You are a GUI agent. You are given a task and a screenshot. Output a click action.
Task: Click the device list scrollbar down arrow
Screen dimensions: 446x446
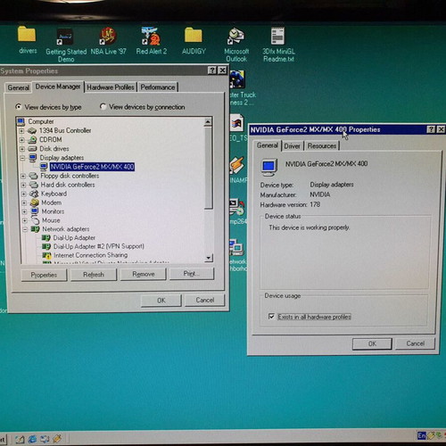[209, 258]
